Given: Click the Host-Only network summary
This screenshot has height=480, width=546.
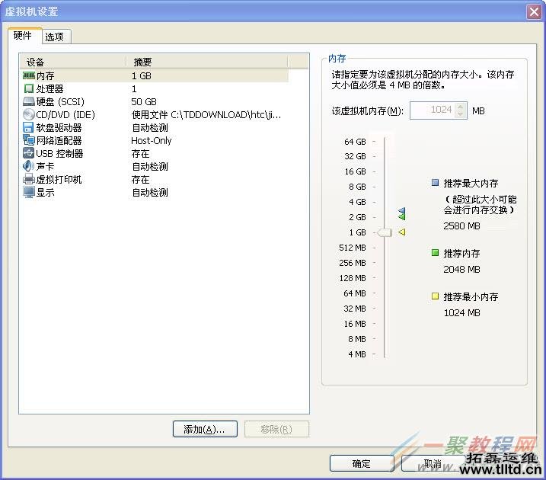Looking at the screenshot, I should 152,140.
